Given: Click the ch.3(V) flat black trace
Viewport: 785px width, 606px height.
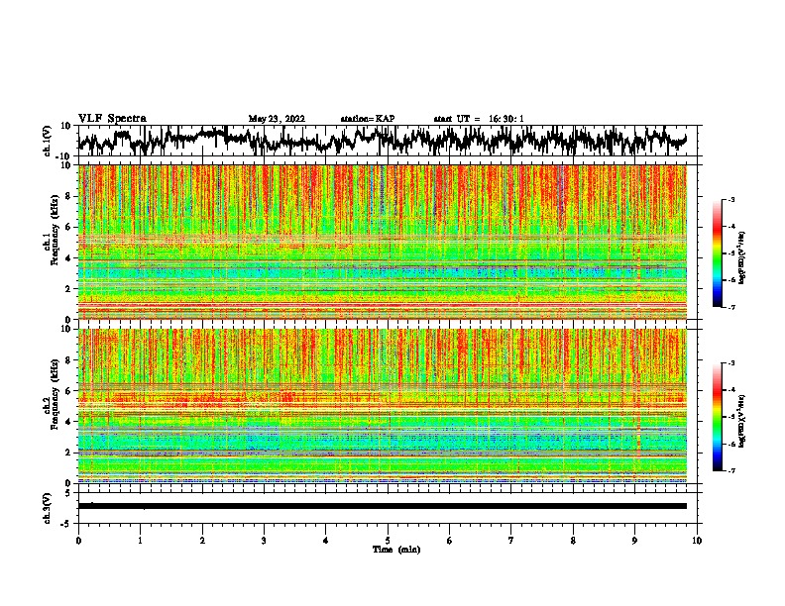Looking at the screenshot, I should (383, 506).
